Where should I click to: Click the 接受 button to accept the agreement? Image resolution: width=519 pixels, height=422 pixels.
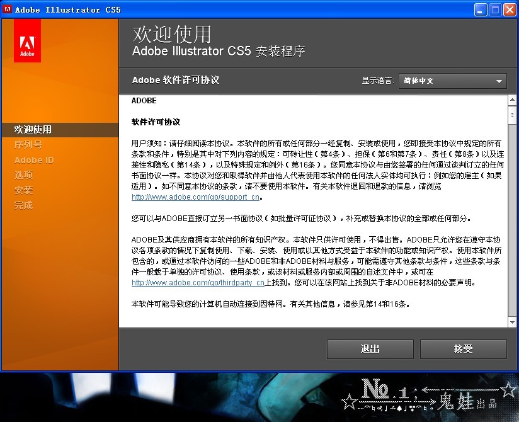464,349
